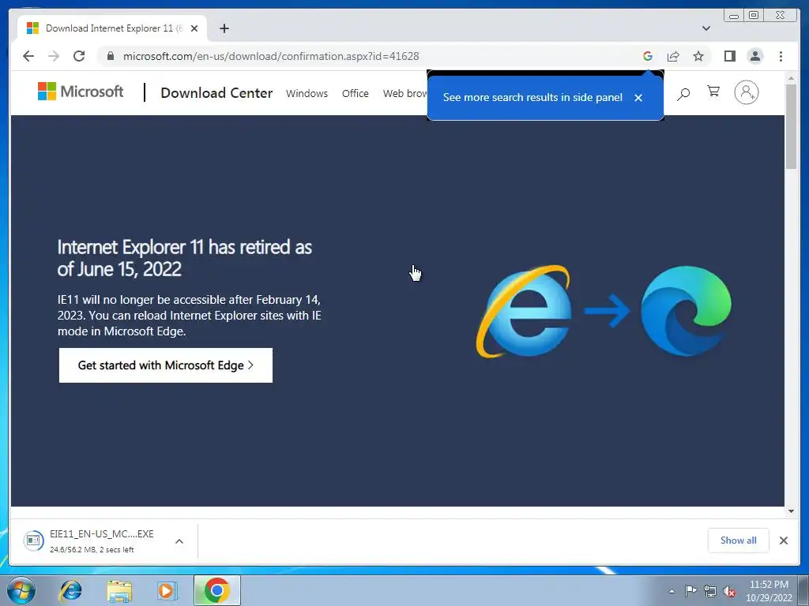Open Windows Media Player from taskbar
Screen dimensions: 809x606
coord(167,590)
